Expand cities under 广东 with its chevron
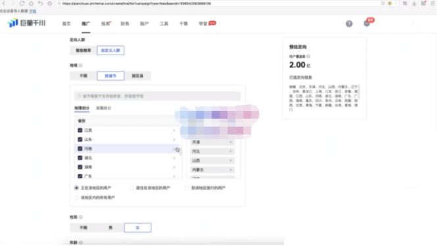Image resolution: width=438 pixels, height=246 pixels. tap(174, 176)
